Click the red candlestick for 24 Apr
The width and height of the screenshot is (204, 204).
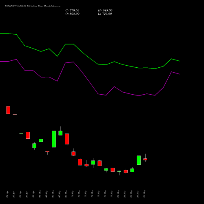8,110
